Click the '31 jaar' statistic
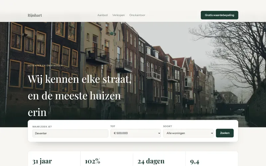266x166 pixels. coord(42,161)
